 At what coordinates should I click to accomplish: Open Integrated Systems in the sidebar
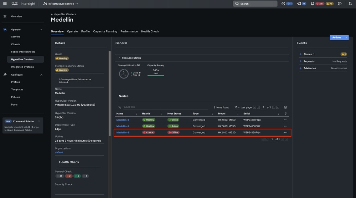click(x=22, y=67)
